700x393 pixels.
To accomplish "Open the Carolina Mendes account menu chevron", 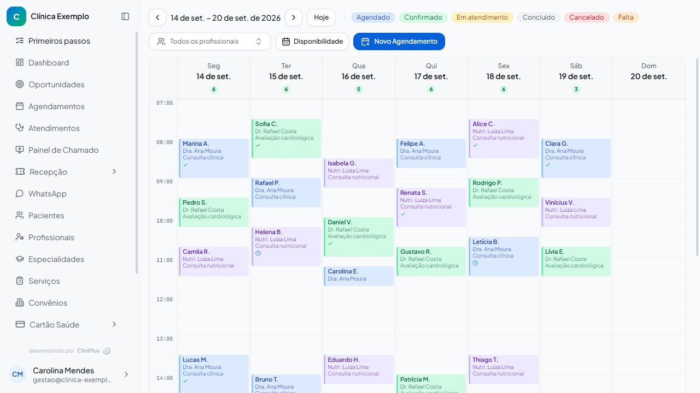I will [126, 374].
